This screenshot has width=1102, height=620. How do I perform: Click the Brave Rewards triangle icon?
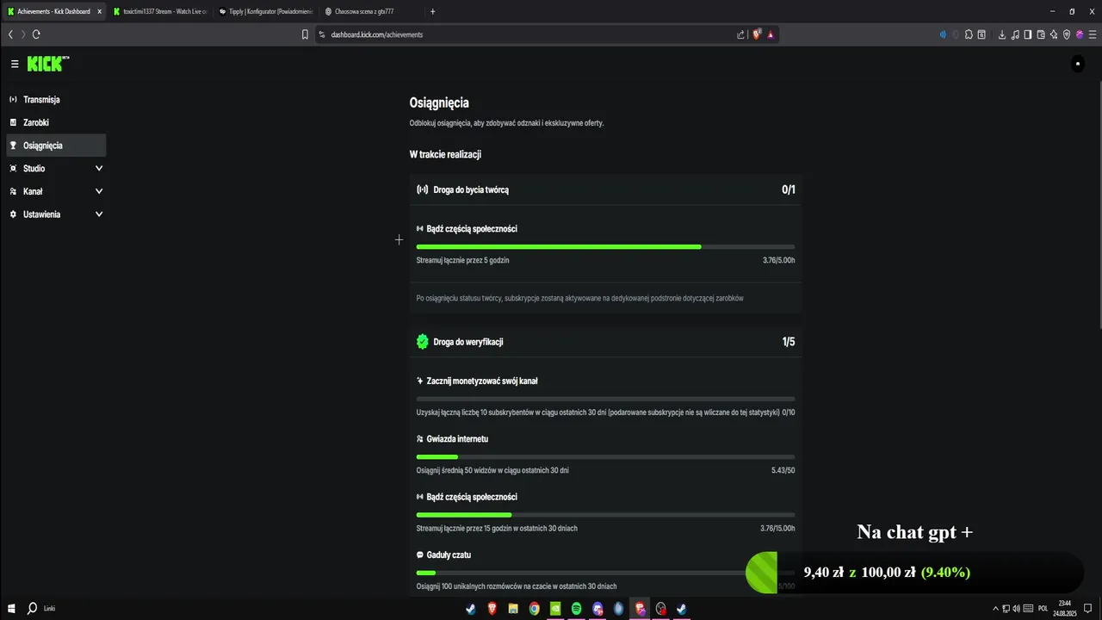click(x=771, y=34)
